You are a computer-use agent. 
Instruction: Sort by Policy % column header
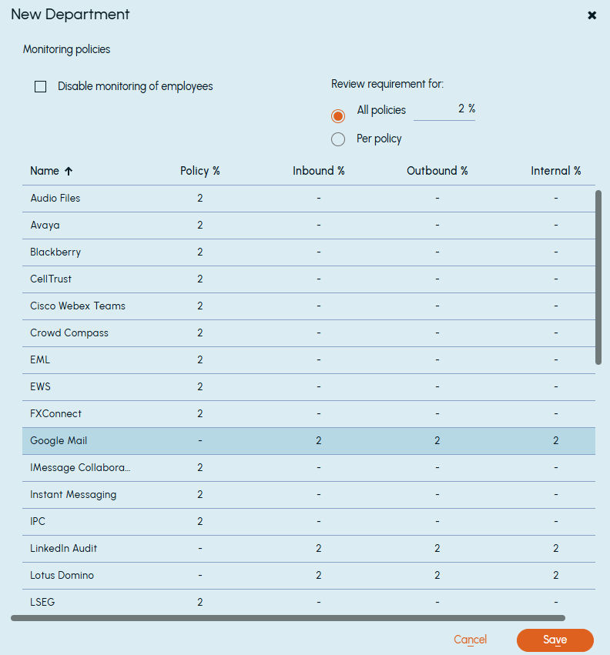[x=199, y=171]
